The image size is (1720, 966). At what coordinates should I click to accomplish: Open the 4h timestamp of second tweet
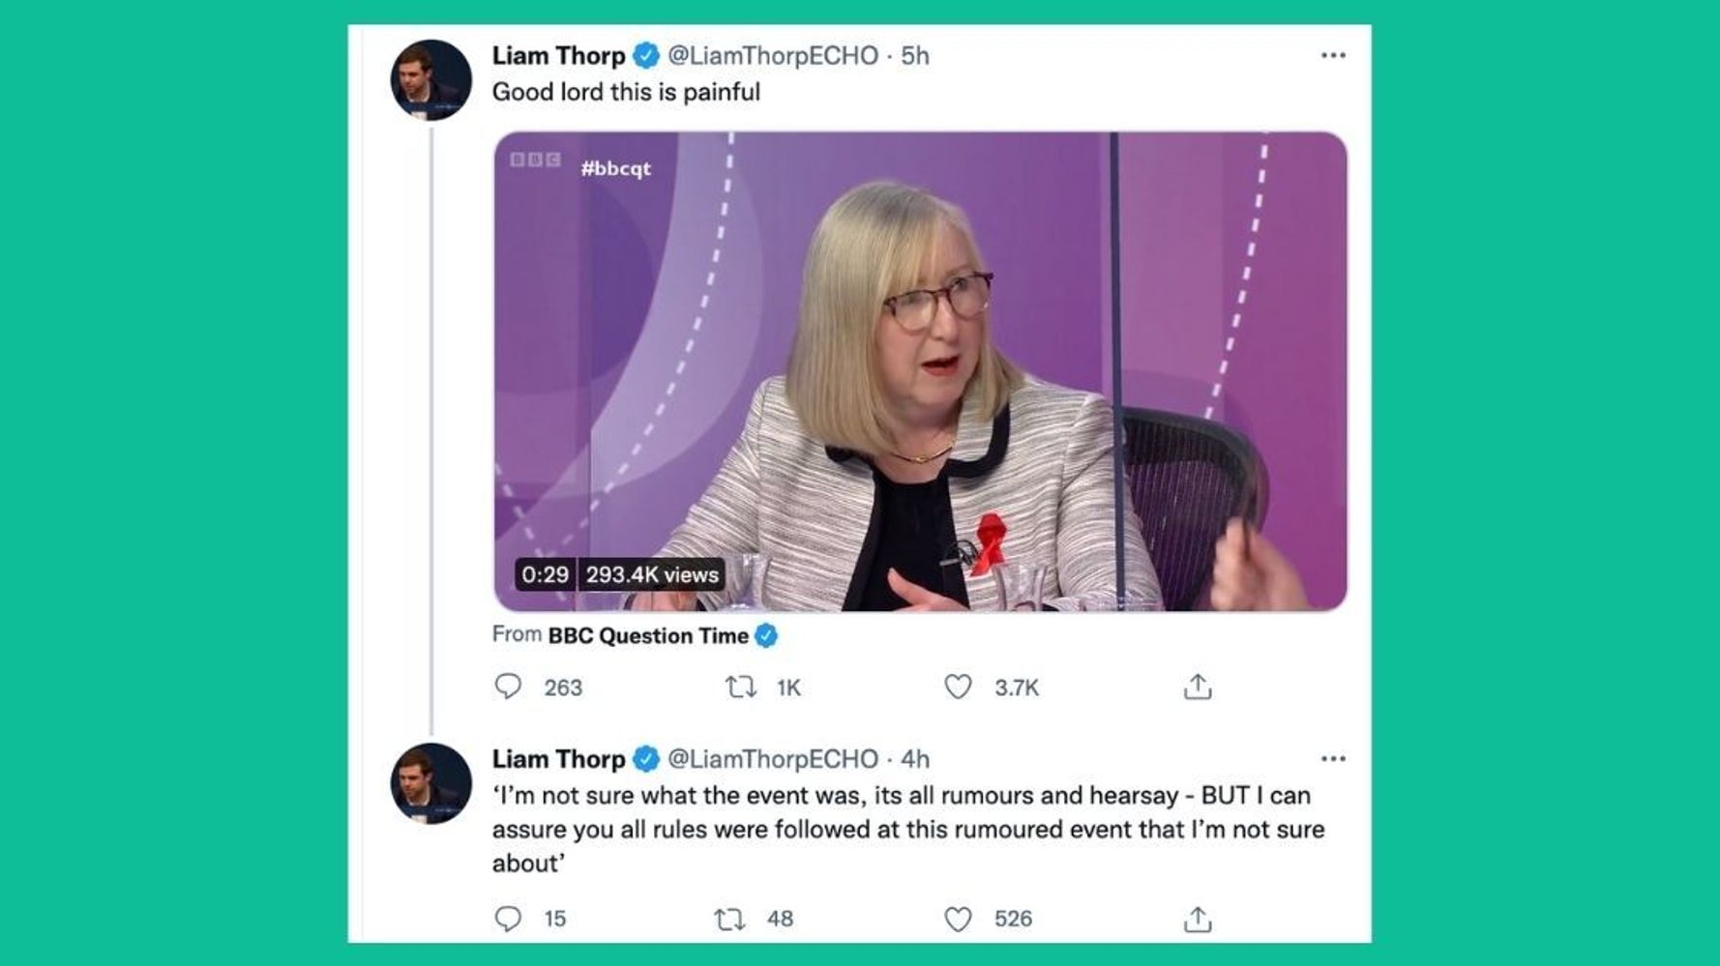[x=915, y=758]
